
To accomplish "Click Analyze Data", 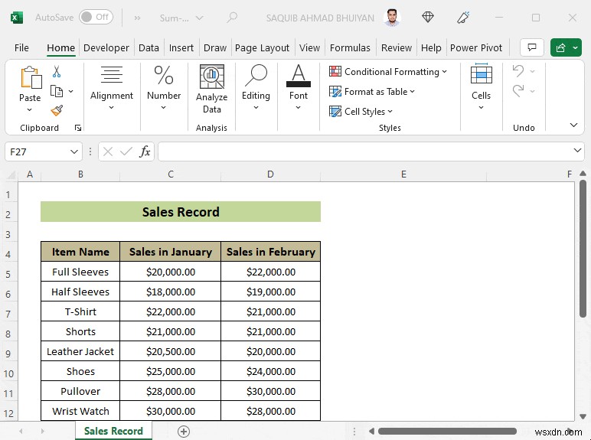I will point(212,90).
